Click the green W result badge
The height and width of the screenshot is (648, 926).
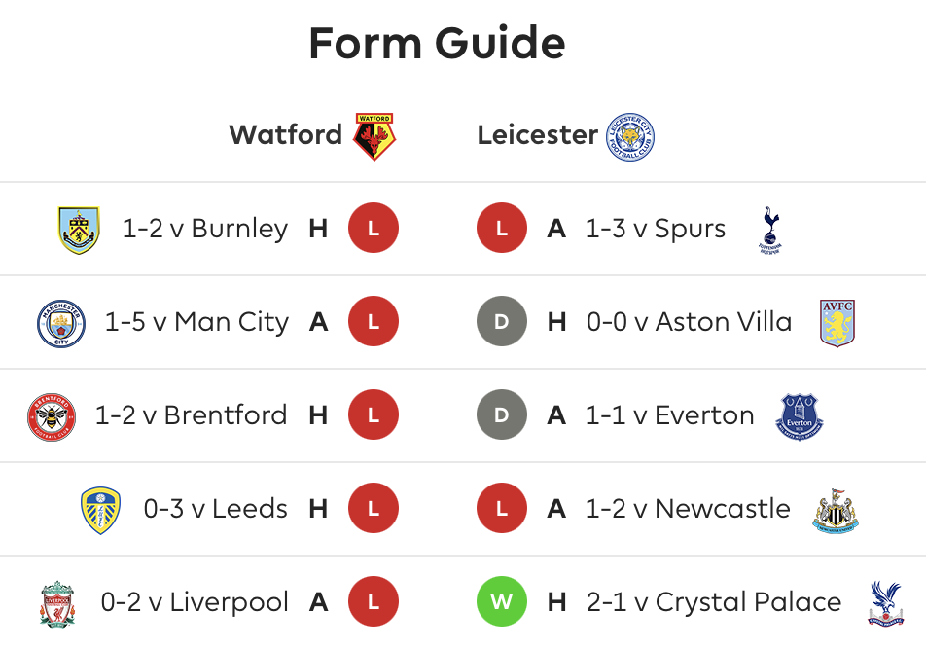(501, 601)
